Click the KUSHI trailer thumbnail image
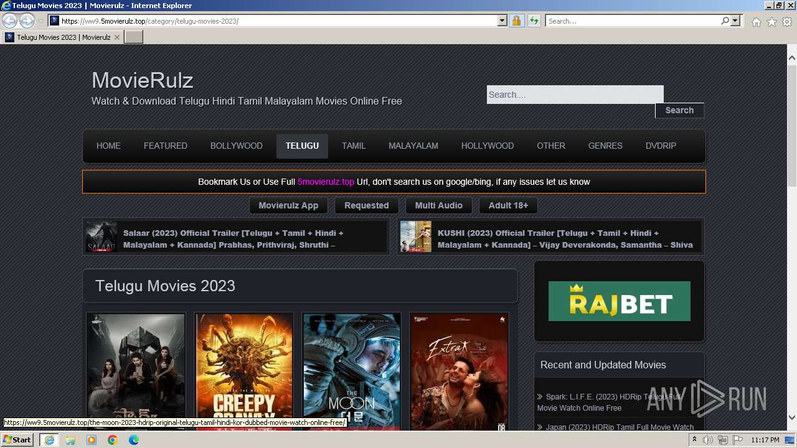This screenshot has width=797, height=448. (416, 236)
